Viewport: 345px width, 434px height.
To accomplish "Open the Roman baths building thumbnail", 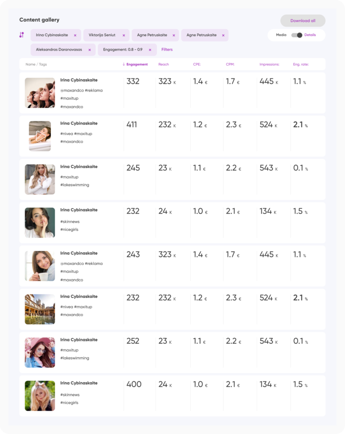I will point(40,309).
